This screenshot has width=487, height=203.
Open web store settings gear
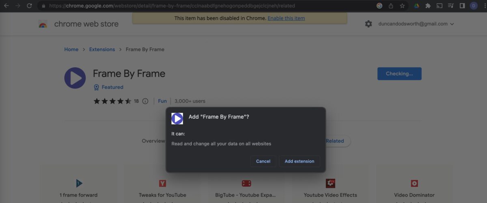pyautogui.click(x=368, y=24)
